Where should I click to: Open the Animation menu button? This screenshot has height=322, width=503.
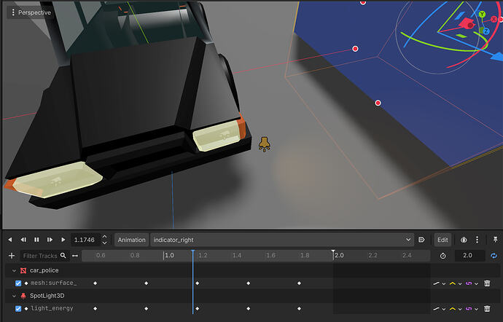click(x=131, y=240)
